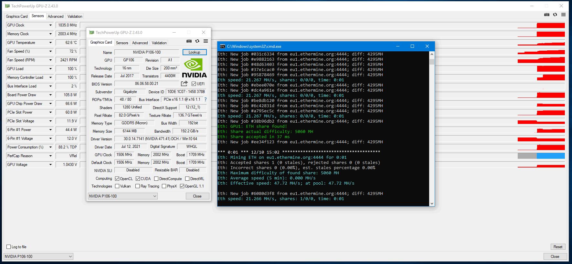Switch to Graphics Card tab in main window
The image size is (572, 264).
[x=17, y=16]
